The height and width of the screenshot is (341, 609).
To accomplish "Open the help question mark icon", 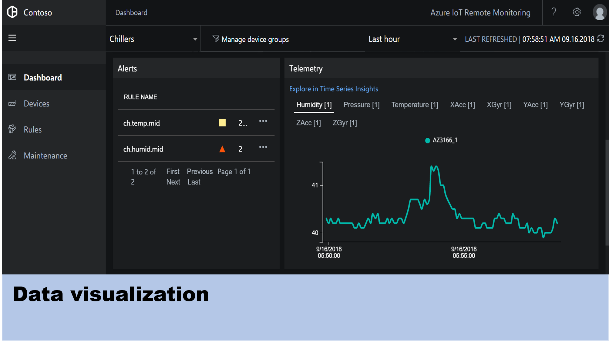I will point(553,12).
